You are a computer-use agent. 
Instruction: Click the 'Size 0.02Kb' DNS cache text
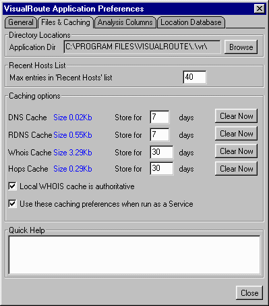73,118
